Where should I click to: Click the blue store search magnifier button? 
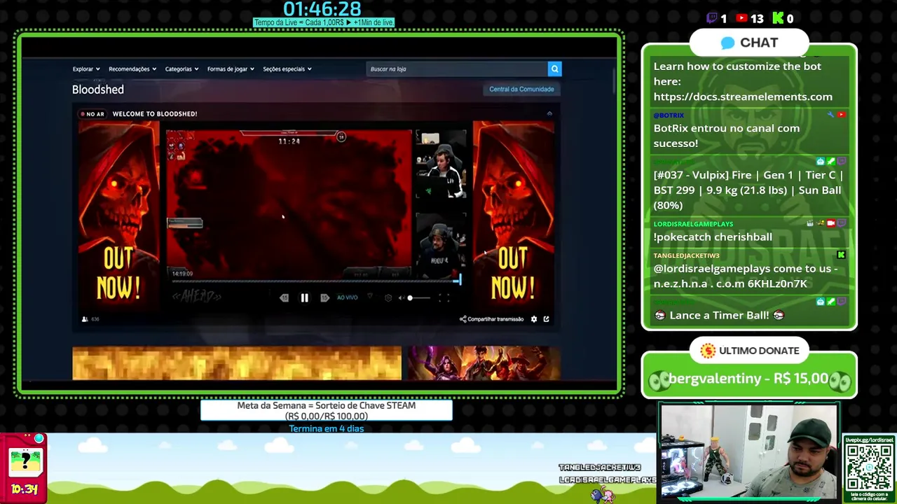[554, 69]
